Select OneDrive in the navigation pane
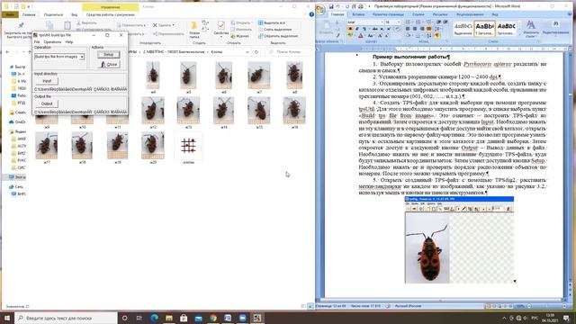The height and width of the screenshot is (324, 576). tap(18, 122)
